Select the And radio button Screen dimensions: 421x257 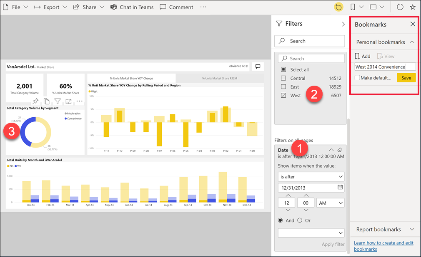280,220
